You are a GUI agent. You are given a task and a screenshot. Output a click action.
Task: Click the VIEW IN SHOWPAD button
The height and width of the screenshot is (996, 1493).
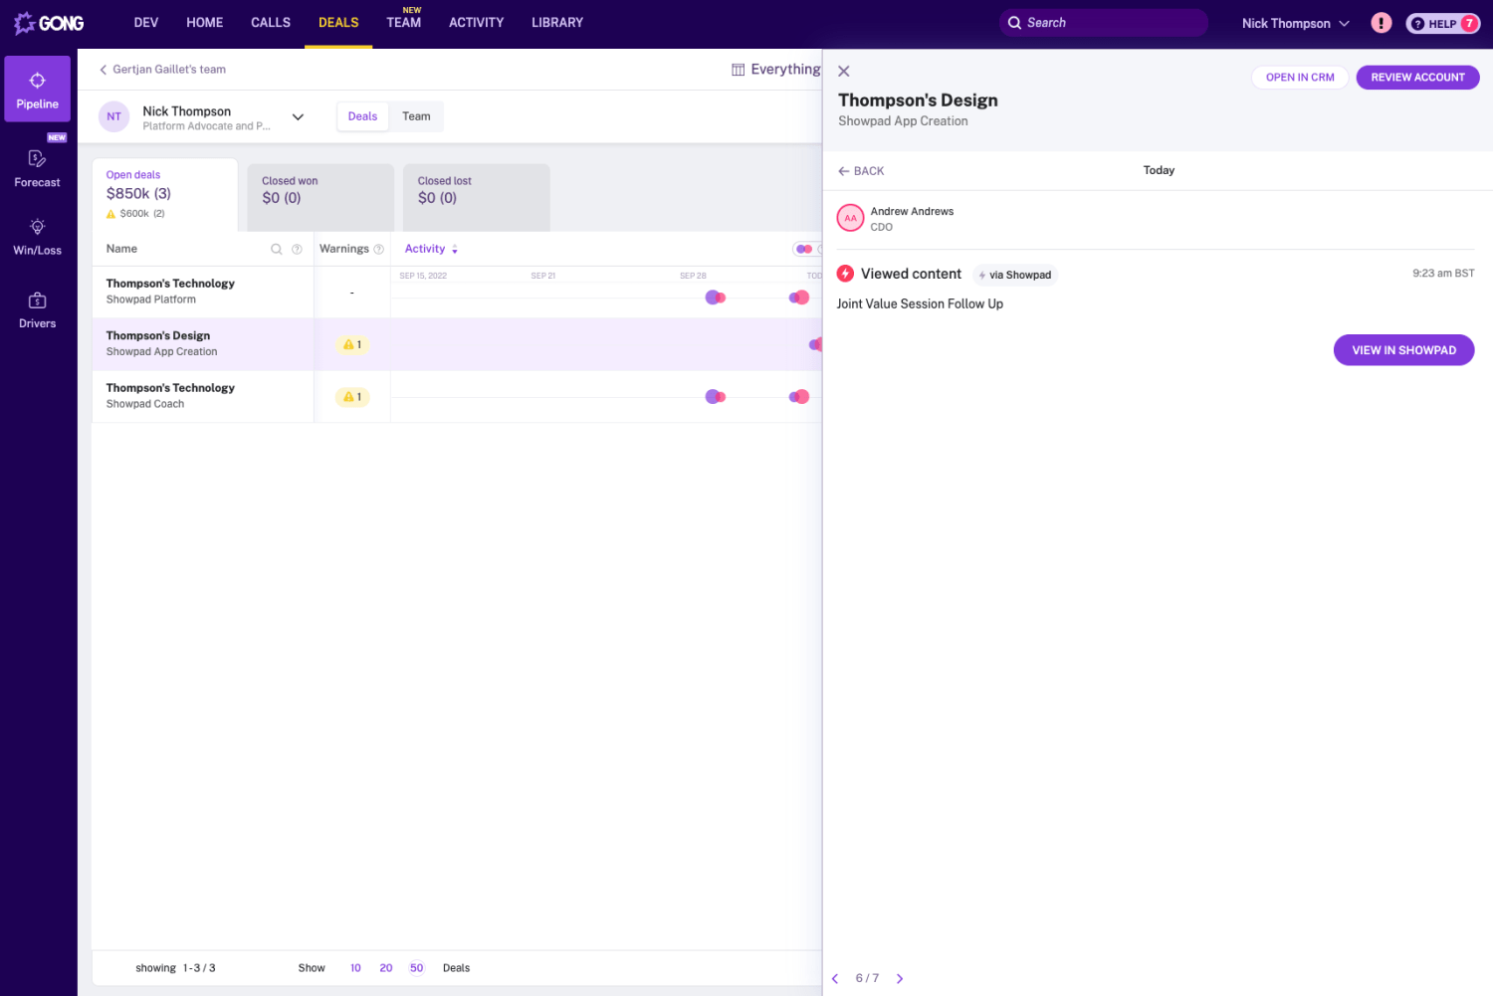pos(1403,350)
